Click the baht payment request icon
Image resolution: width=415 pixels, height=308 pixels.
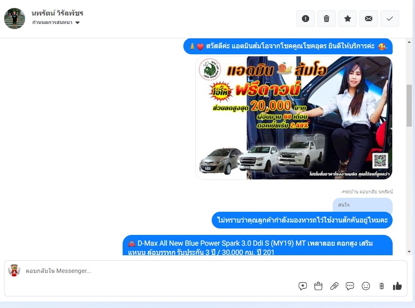381,286
